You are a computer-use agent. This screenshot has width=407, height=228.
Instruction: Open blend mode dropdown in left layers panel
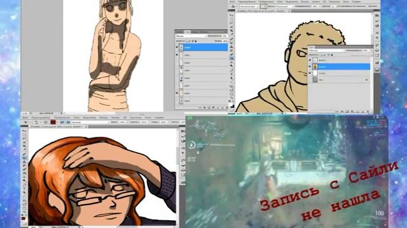point(191,36)
